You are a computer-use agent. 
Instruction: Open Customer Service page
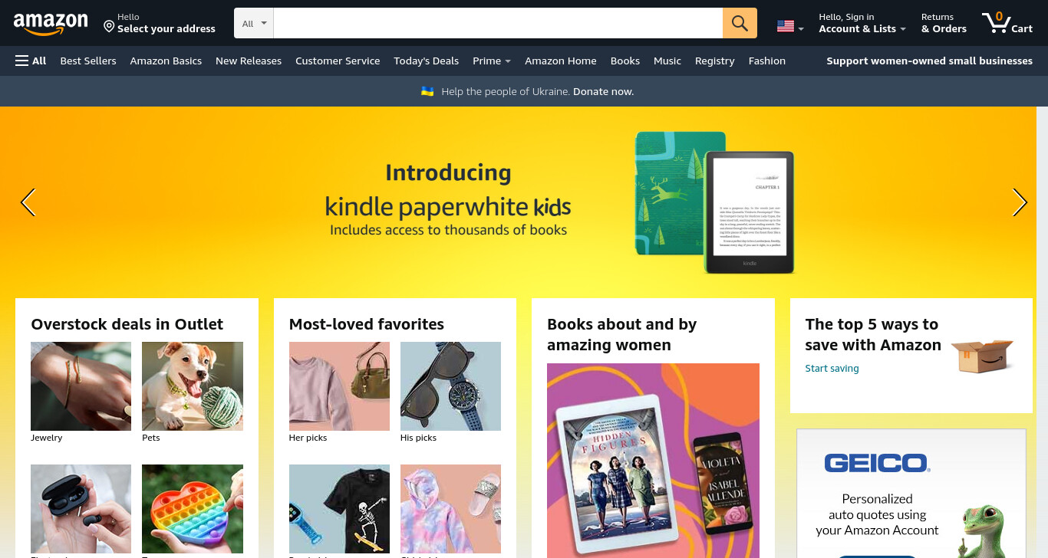(x=338, y=61)
